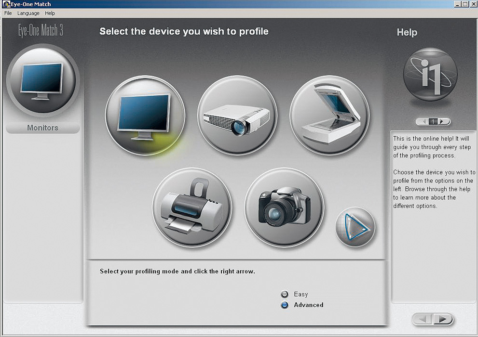Click the Eye-One Match title bar icon
Screen dimensions: 478x337
coord(6,4)
